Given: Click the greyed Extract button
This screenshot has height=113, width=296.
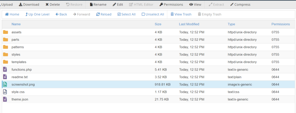Looking at the screenshot, I should tap(216, 5).
